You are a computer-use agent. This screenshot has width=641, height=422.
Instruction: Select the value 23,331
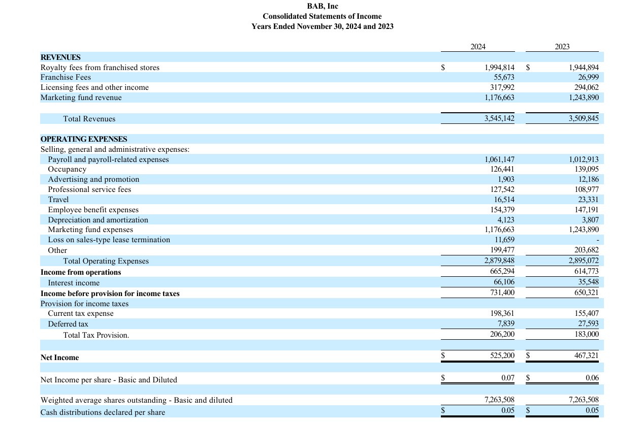tap(588, 200)
